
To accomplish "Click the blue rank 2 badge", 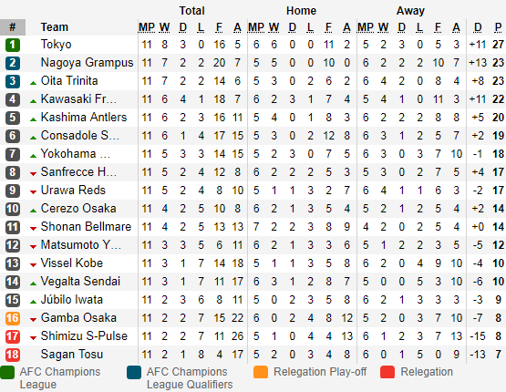I will coord(13,63).
